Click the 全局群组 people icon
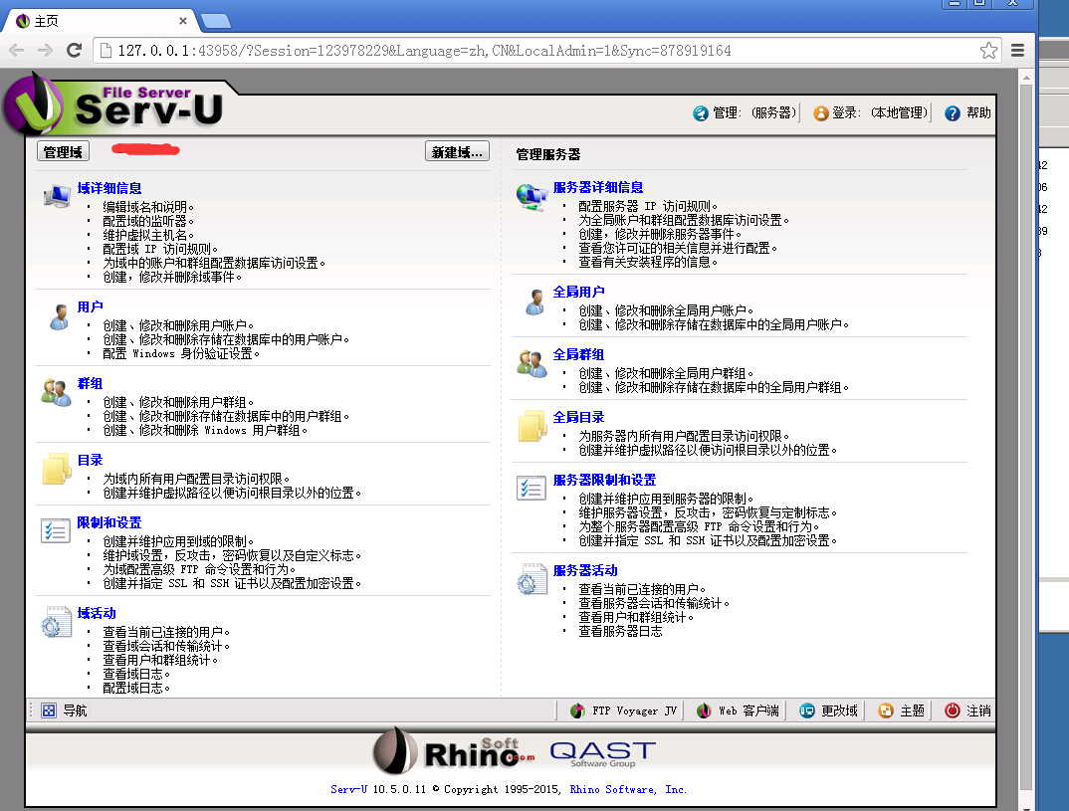The height and width of the screenshot is (811, 1069). click(x=532, y=364)
